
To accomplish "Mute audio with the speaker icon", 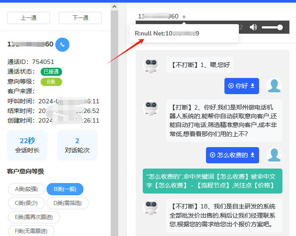I will 253,27.
